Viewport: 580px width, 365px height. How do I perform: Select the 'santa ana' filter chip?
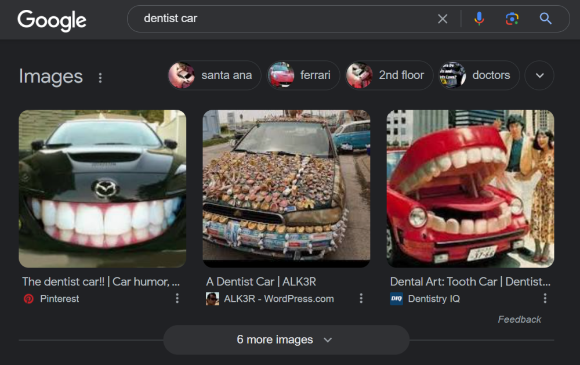[215, 75]
